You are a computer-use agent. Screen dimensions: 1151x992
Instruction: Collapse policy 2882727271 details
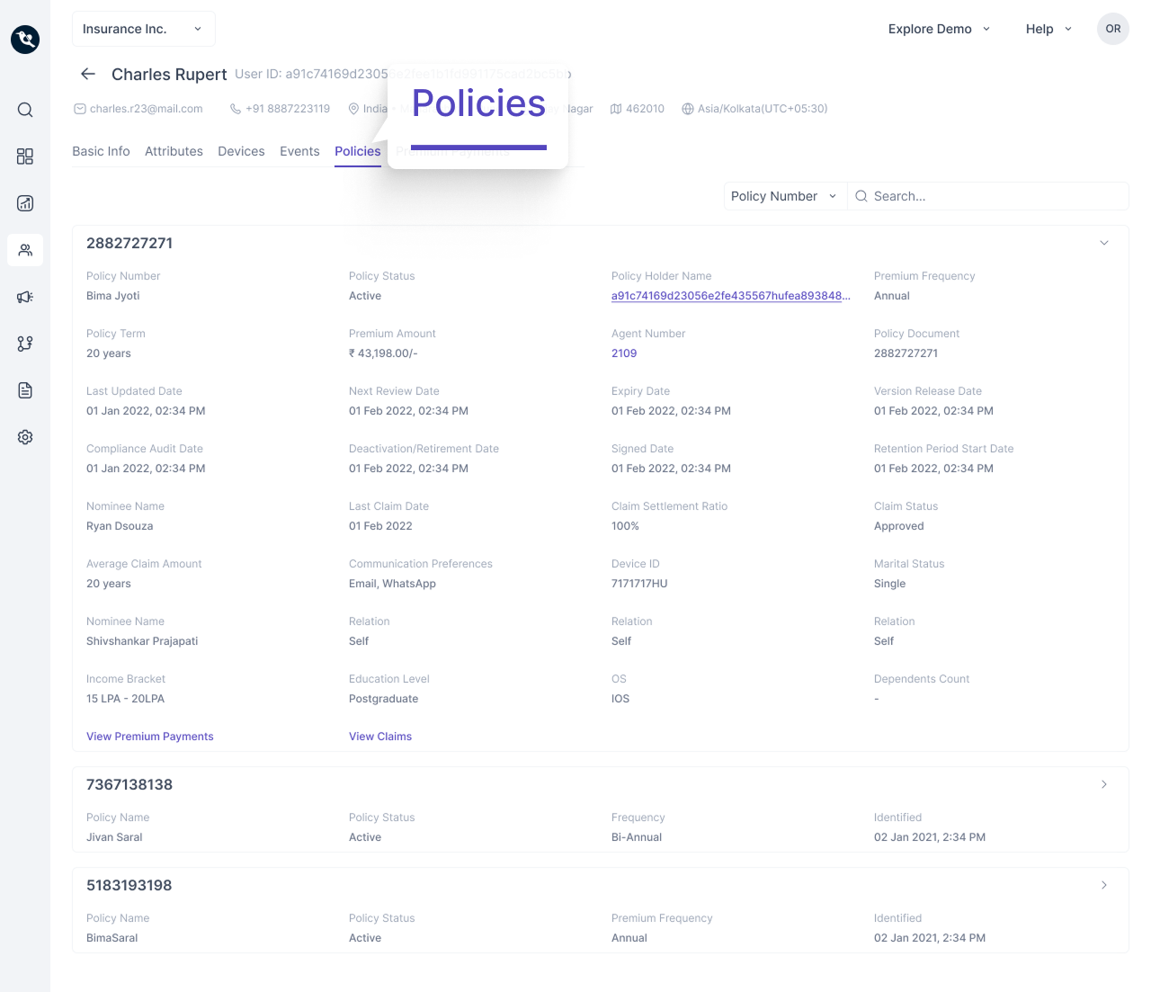(x=1104, y=243)
